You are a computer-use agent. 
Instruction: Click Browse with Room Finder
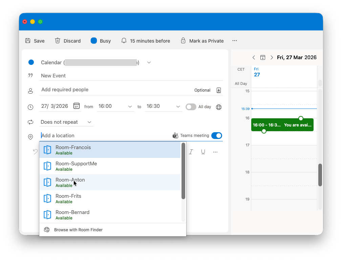click(x=78, y=230)
